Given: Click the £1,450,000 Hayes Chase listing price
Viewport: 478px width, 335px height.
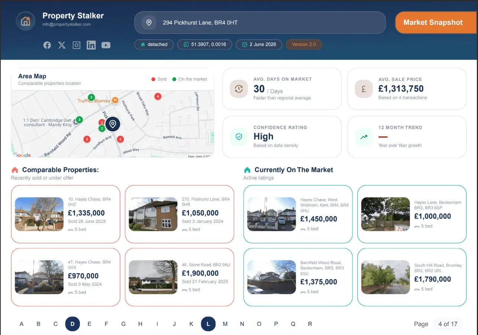Looking at the screenshot, I should (319, 219).
